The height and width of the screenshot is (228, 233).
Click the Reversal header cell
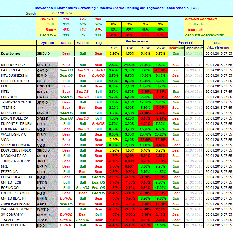[186, 42]
